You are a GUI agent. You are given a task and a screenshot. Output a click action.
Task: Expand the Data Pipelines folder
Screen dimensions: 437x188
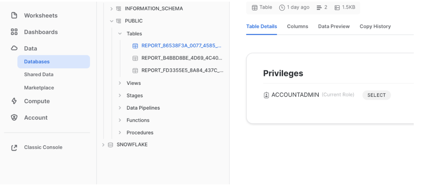120,108
